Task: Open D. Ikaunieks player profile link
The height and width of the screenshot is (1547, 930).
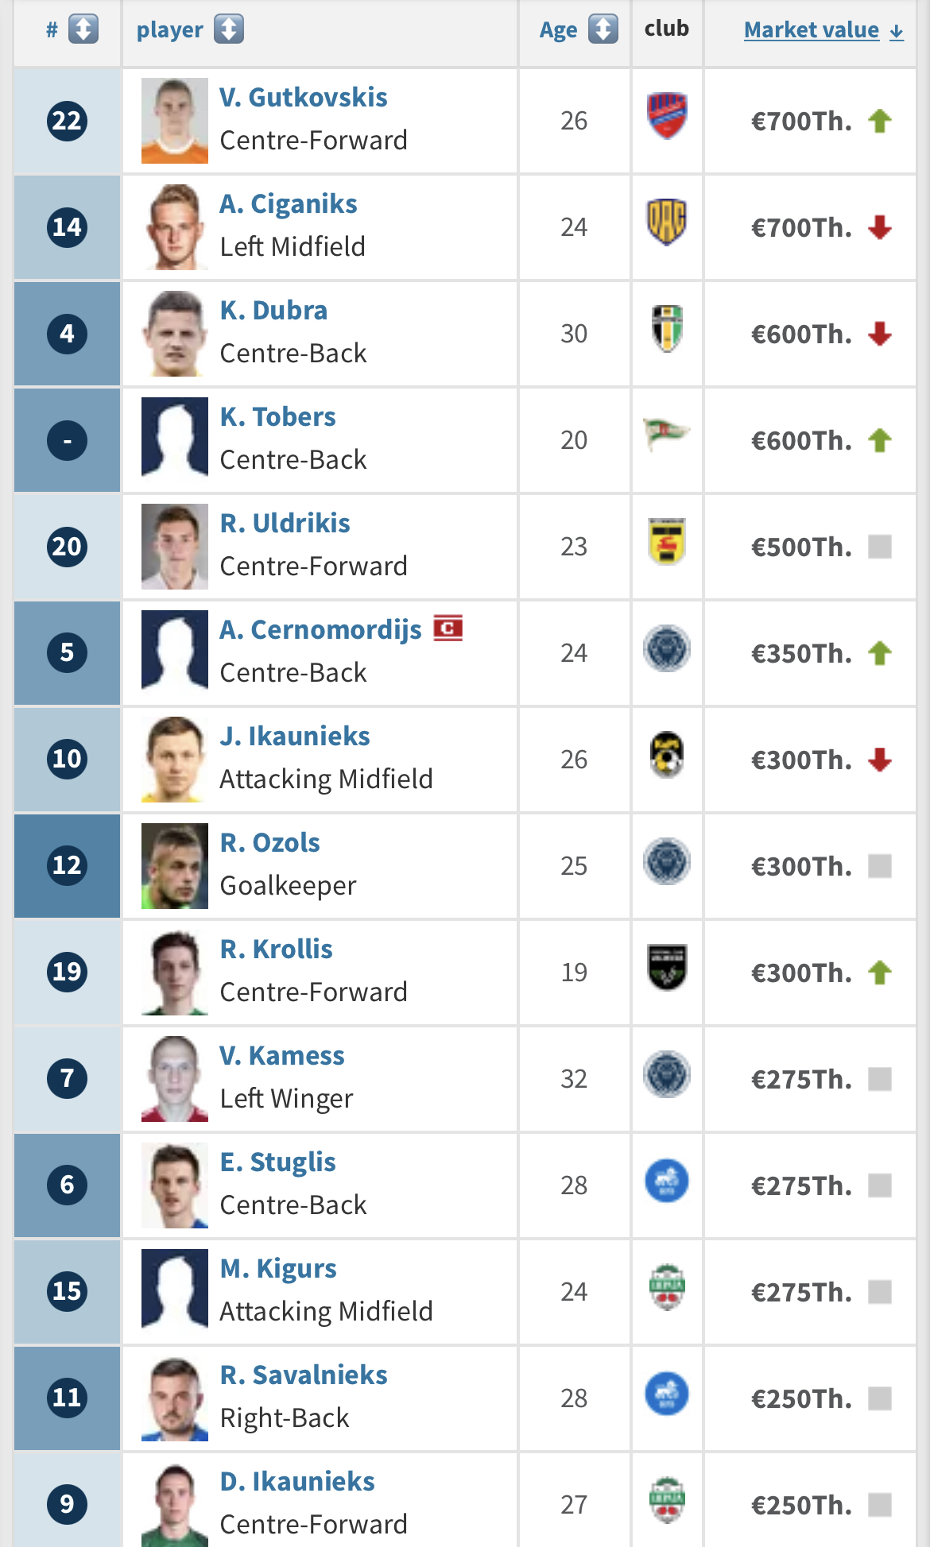Action: coord(297,1482)
